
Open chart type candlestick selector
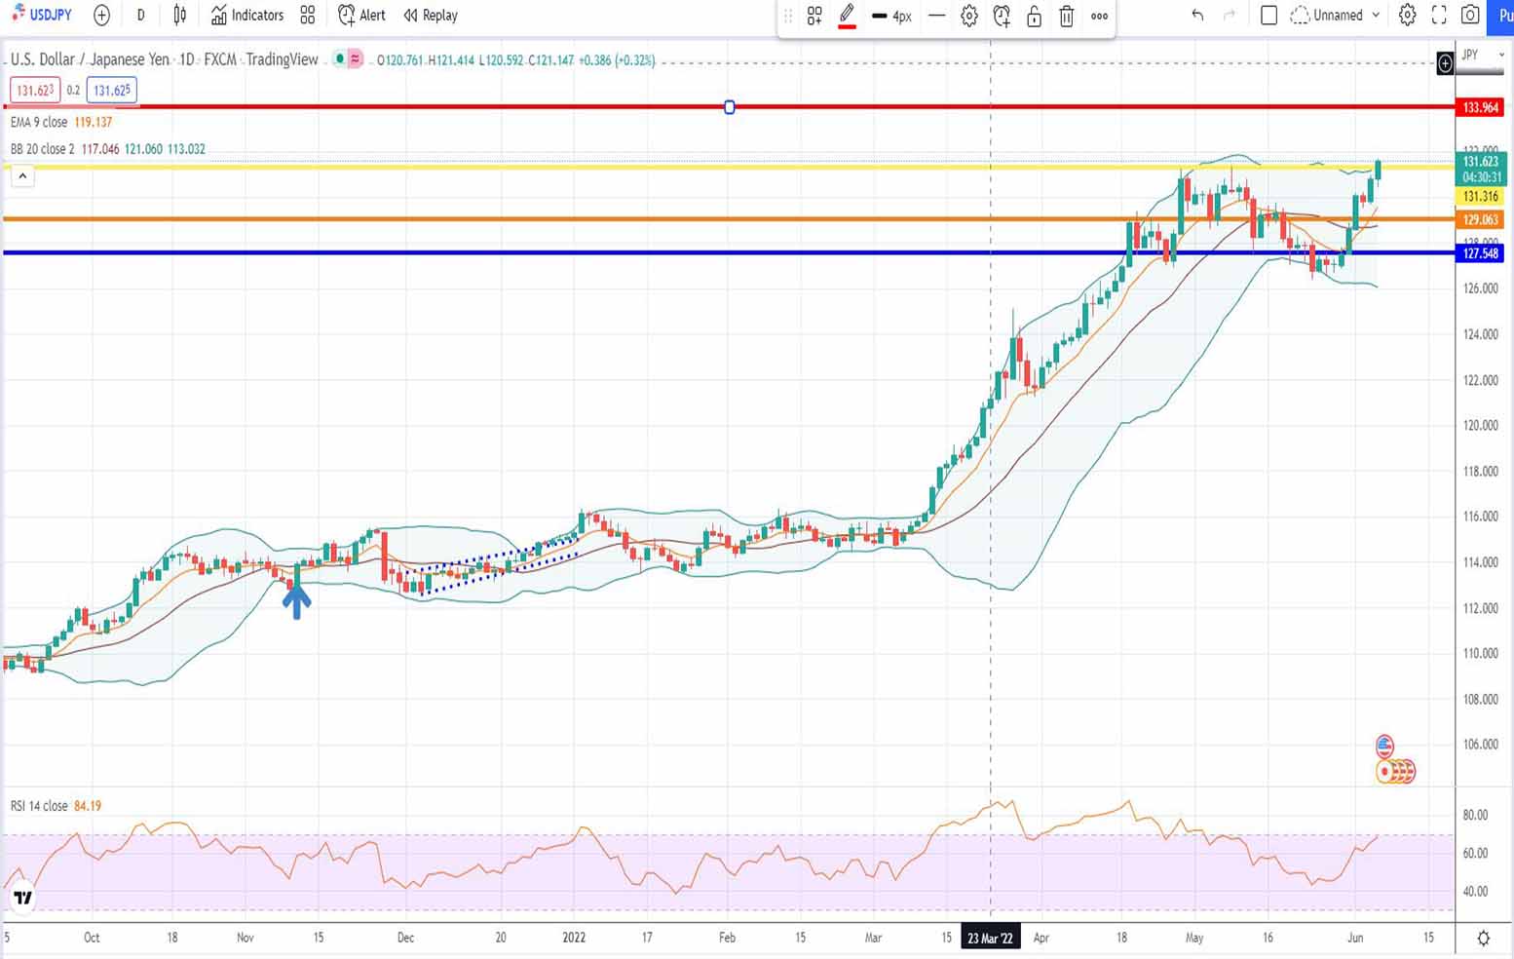coord(180,16)
